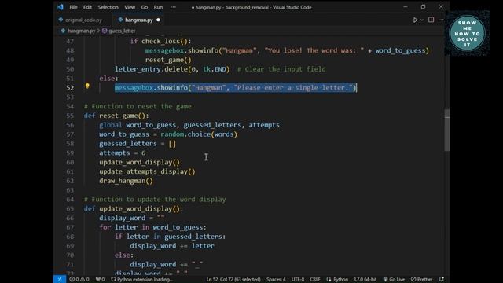Click the Ln 52, Col 72 cursor position
The height and width of the screenshot is (283, 503).
(x=233, y=279)
